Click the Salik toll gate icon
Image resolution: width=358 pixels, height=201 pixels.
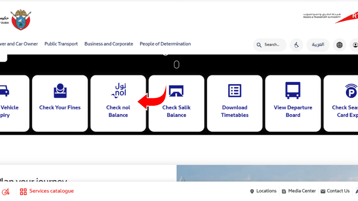click(x=176, y=91)
